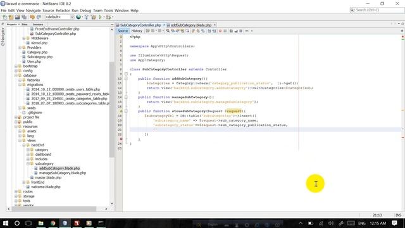Image resolution: width=405 pixels, height=228 pixels.
Task: Open the default configuration combo box
Action: point(59,17)
